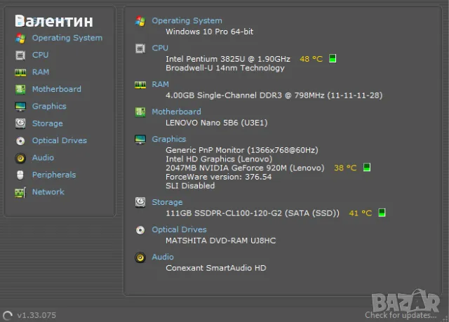Click the Graphics monitor icon in sidebar
449x322 pixels.
[20, 107]
